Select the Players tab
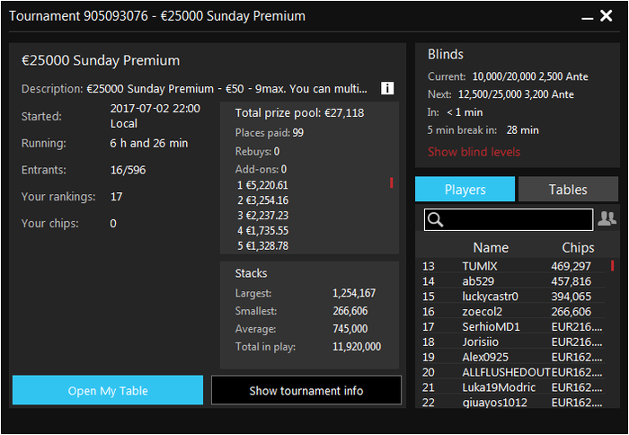This screenshot has width=629, height=435. point(465,189)
